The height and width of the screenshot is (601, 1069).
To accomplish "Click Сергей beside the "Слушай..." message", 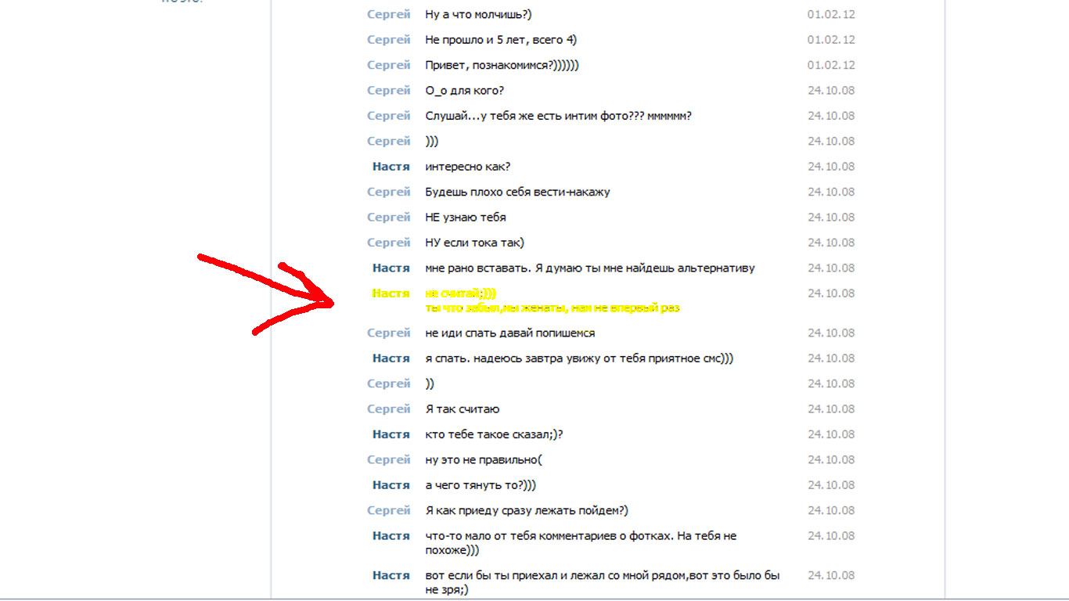I will click(x=389, y=116).
